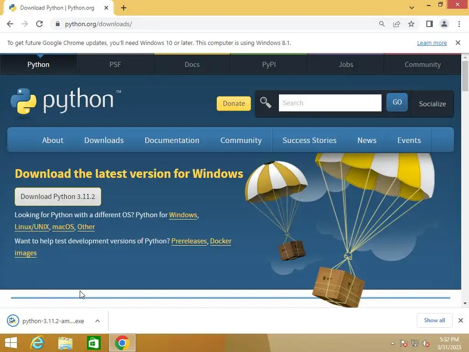Click the yellow Donate button

tap(234, 104)
